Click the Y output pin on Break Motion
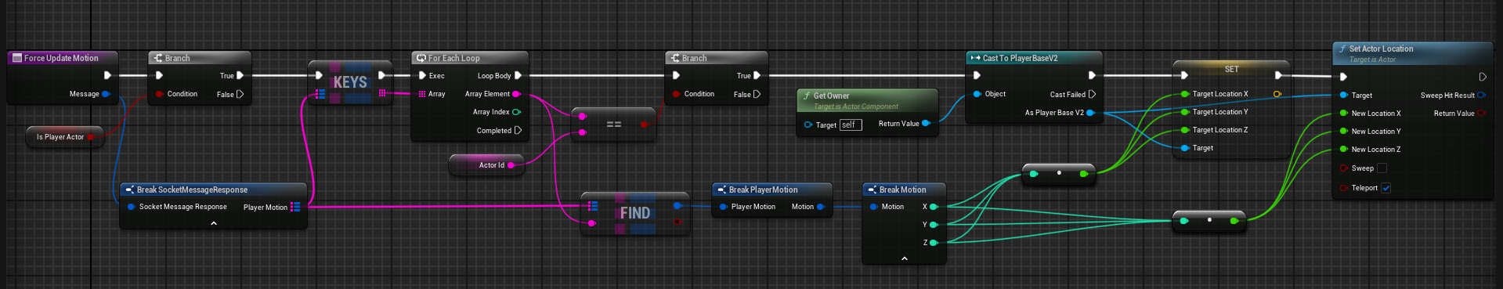The width and height of the screenshot is (1503, 289). 933,225
